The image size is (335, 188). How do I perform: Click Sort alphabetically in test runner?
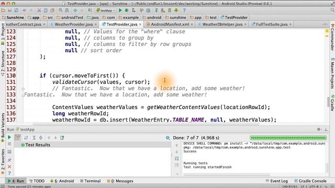pos(26,138)
